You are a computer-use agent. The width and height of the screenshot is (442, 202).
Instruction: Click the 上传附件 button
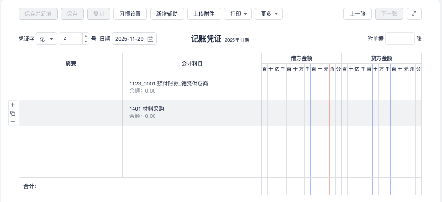click(x=204, y=14)
